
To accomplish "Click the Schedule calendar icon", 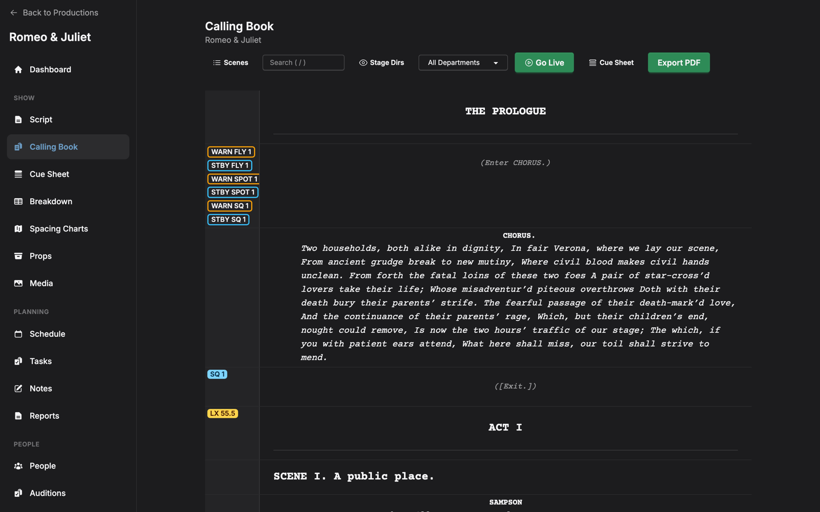I will [x=18, y=334].
